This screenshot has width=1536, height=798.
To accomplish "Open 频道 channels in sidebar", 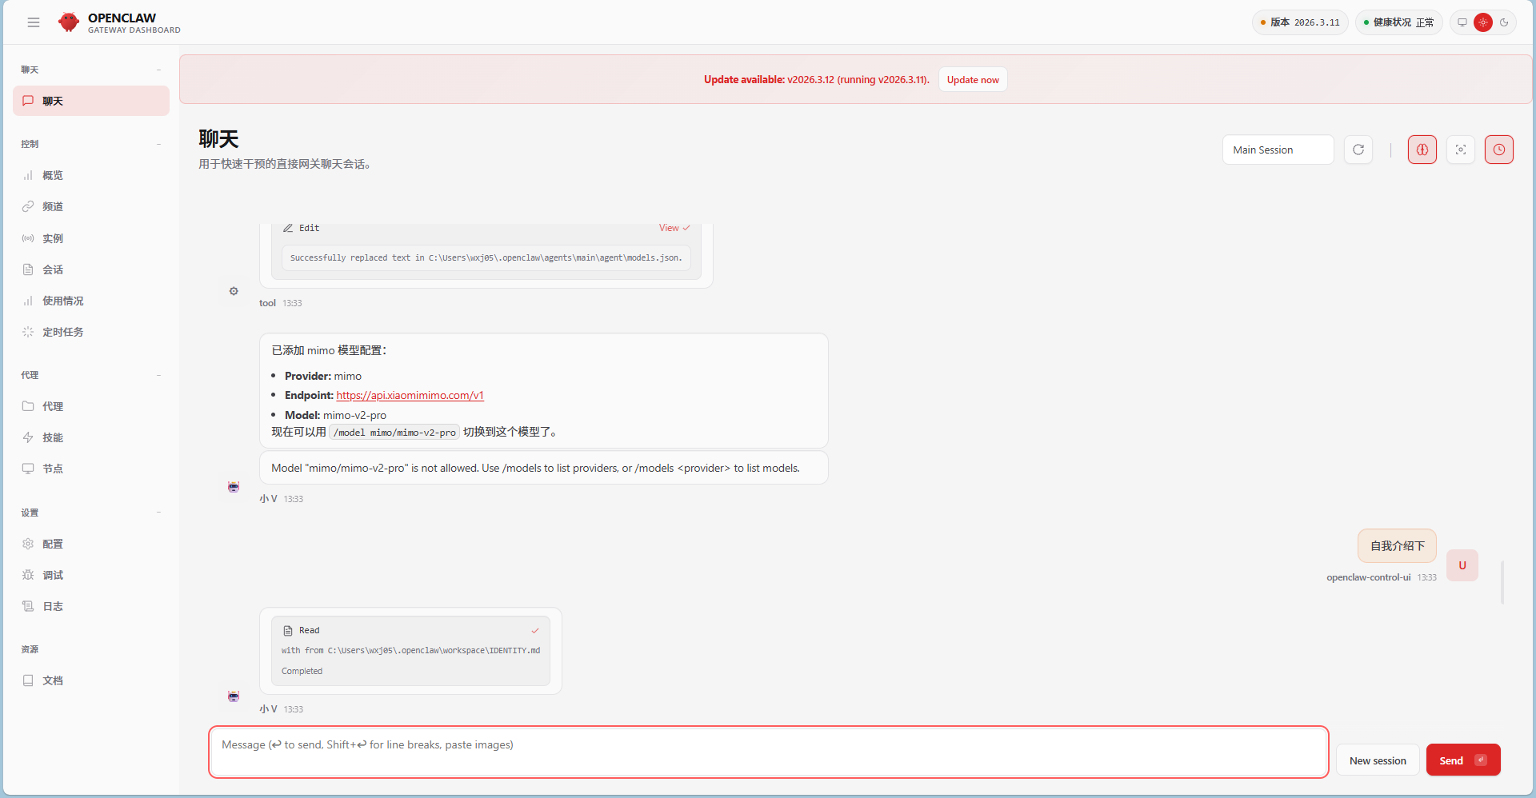I will click(x=91, y=206).
